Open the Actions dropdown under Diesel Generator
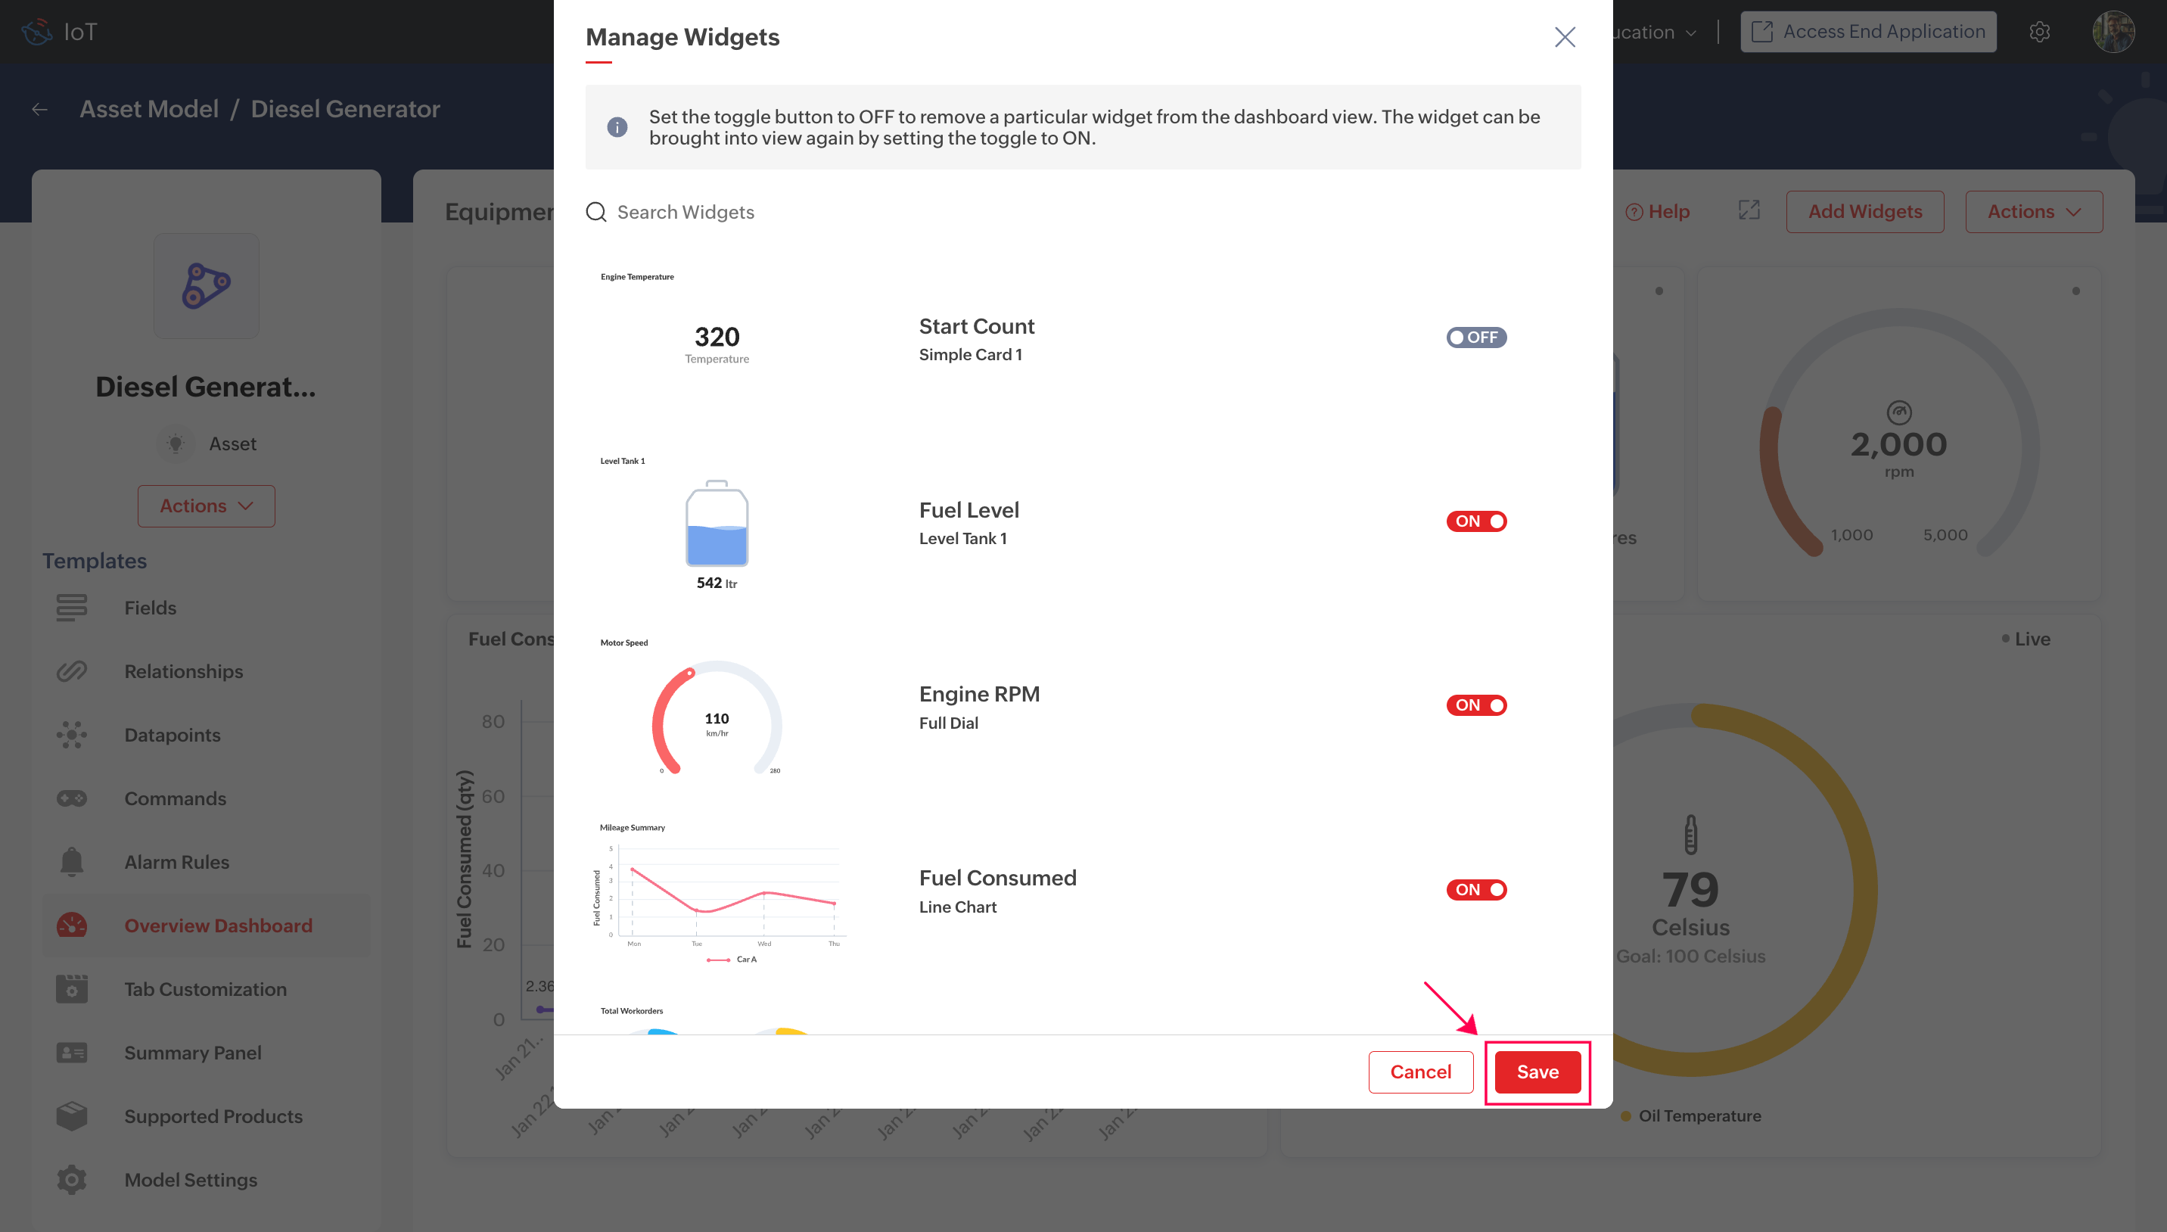The image size is (2167, 1232). point(207,506)
